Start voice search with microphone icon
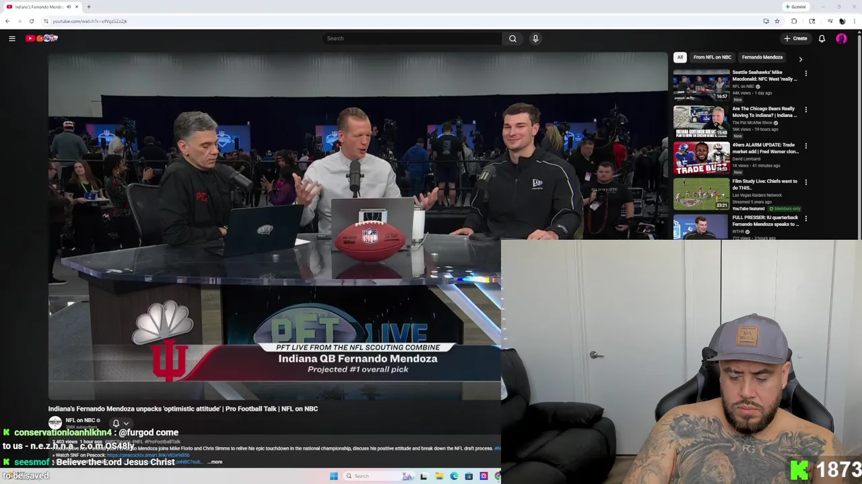Image resolution: width=862 pixels, height=484 pixels. point(535,38)
